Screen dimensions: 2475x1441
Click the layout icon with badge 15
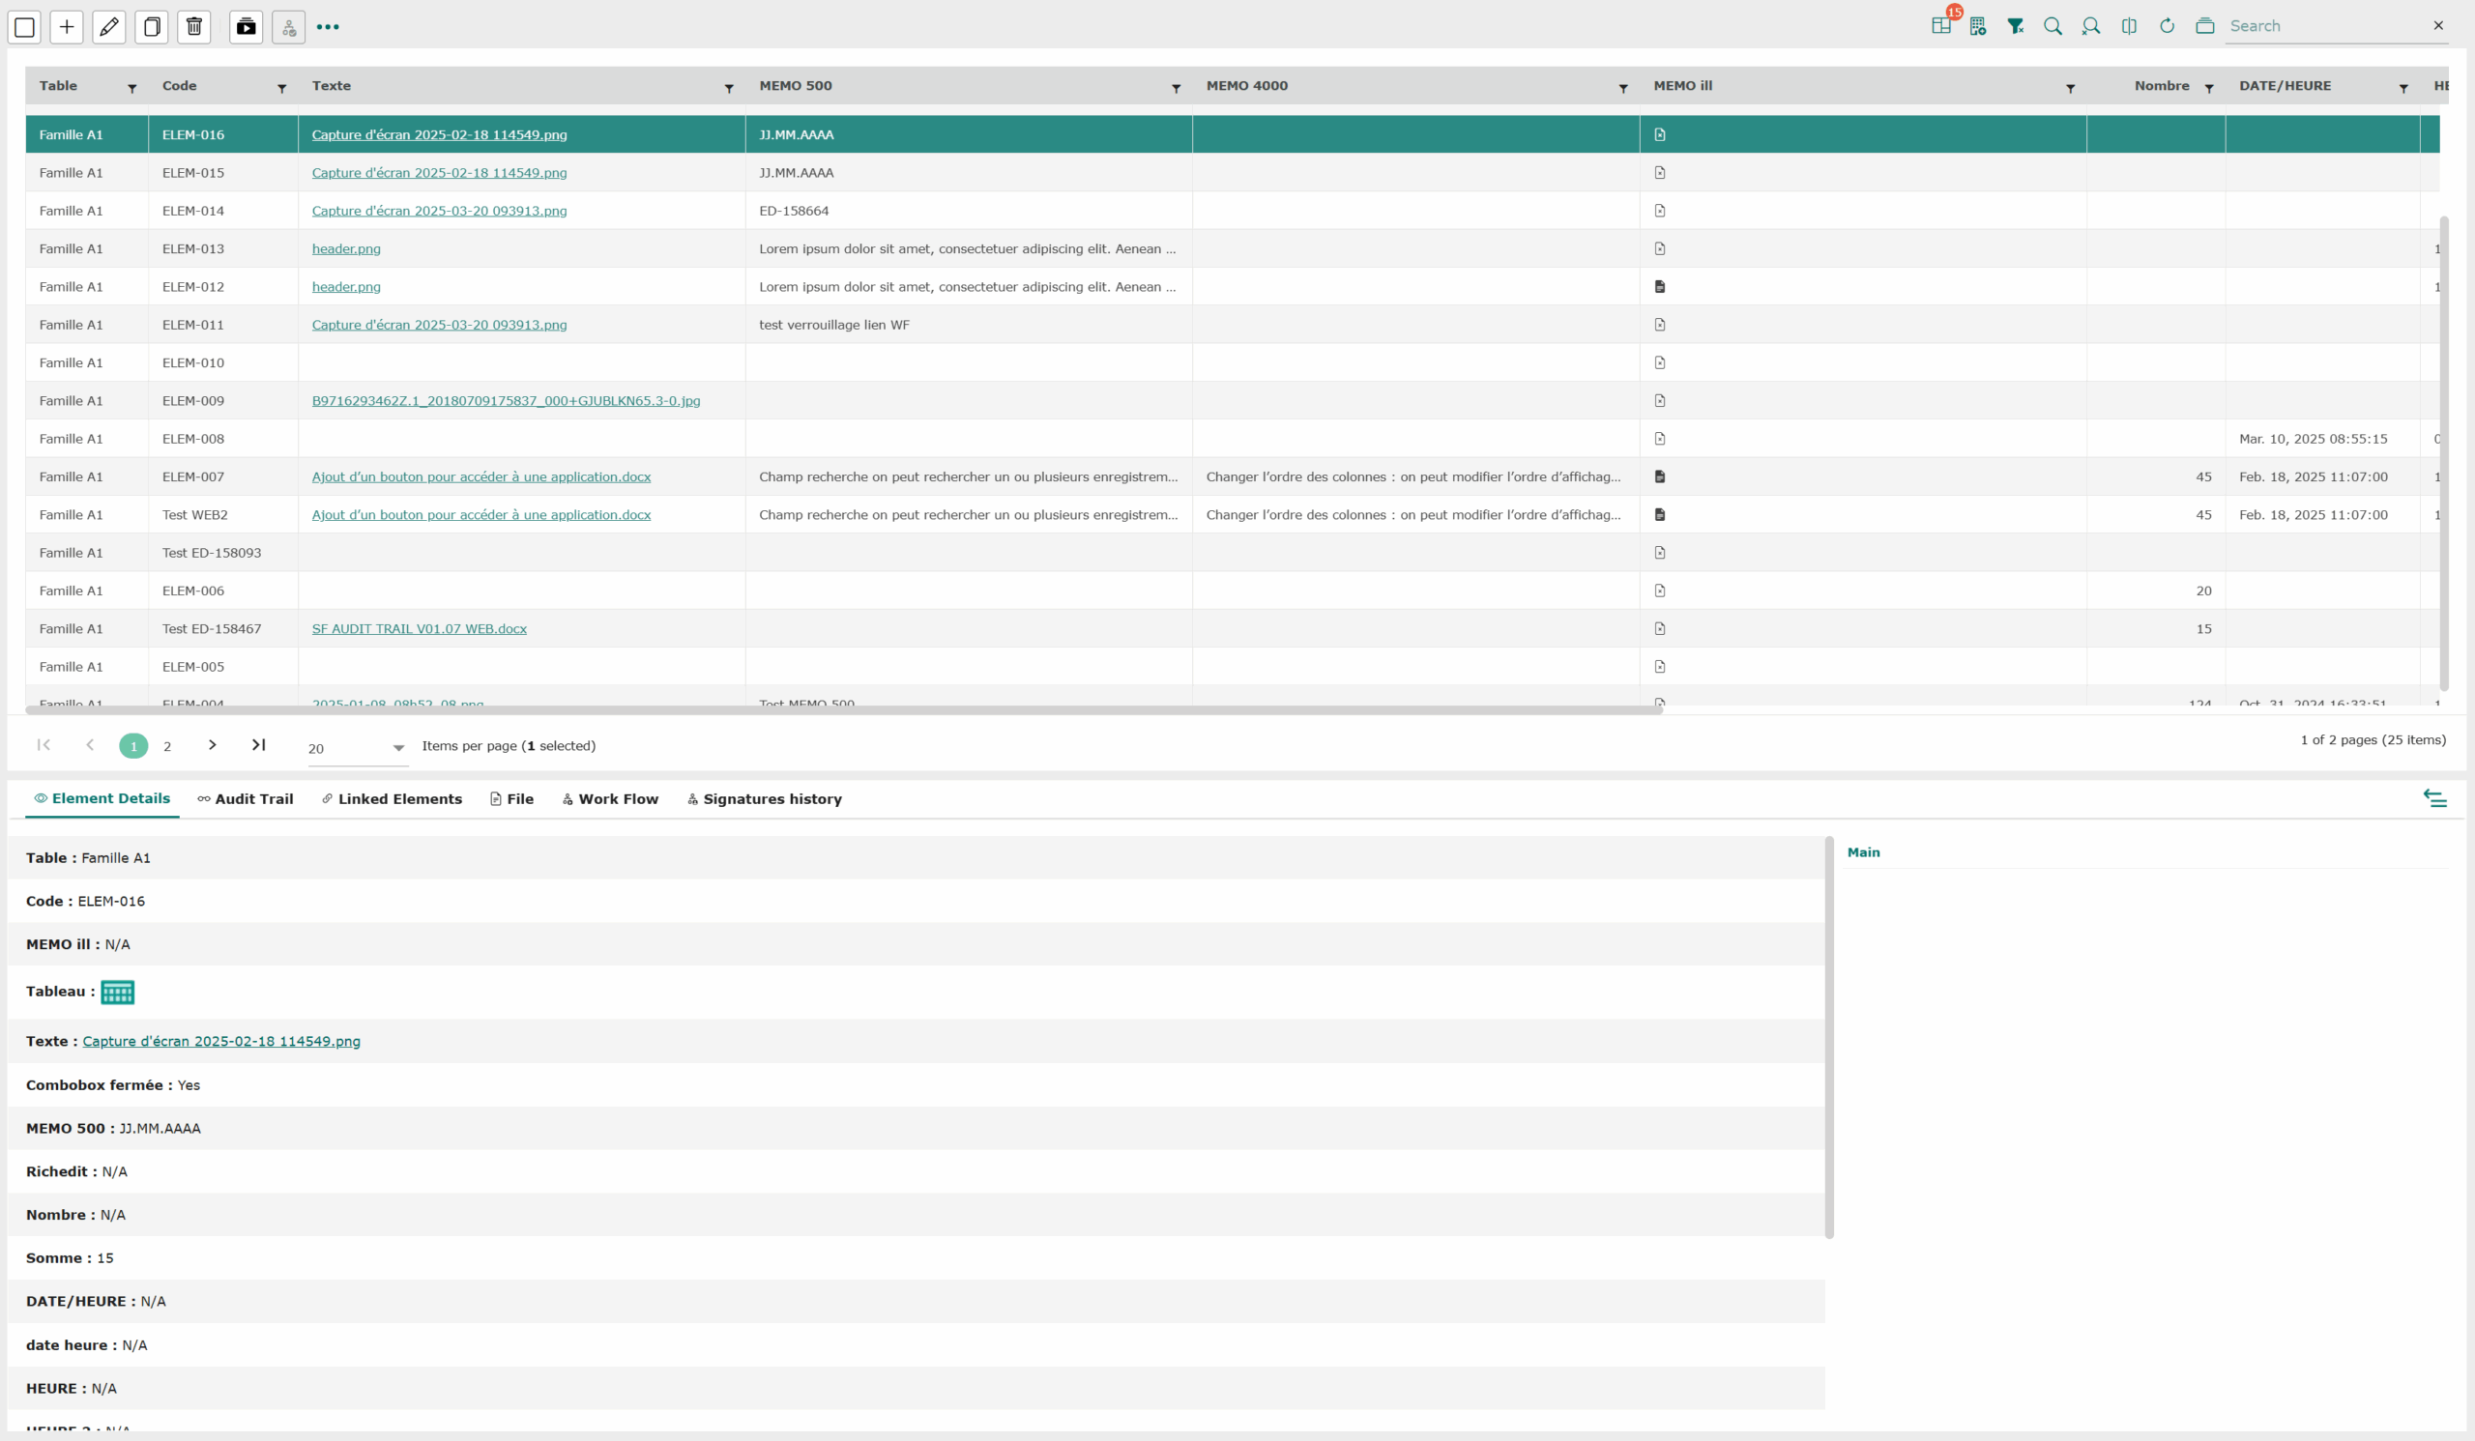tap(1940, 26)
